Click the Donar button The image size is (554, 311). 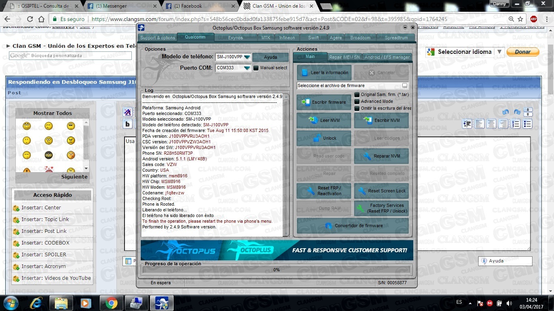pos(523,52)
